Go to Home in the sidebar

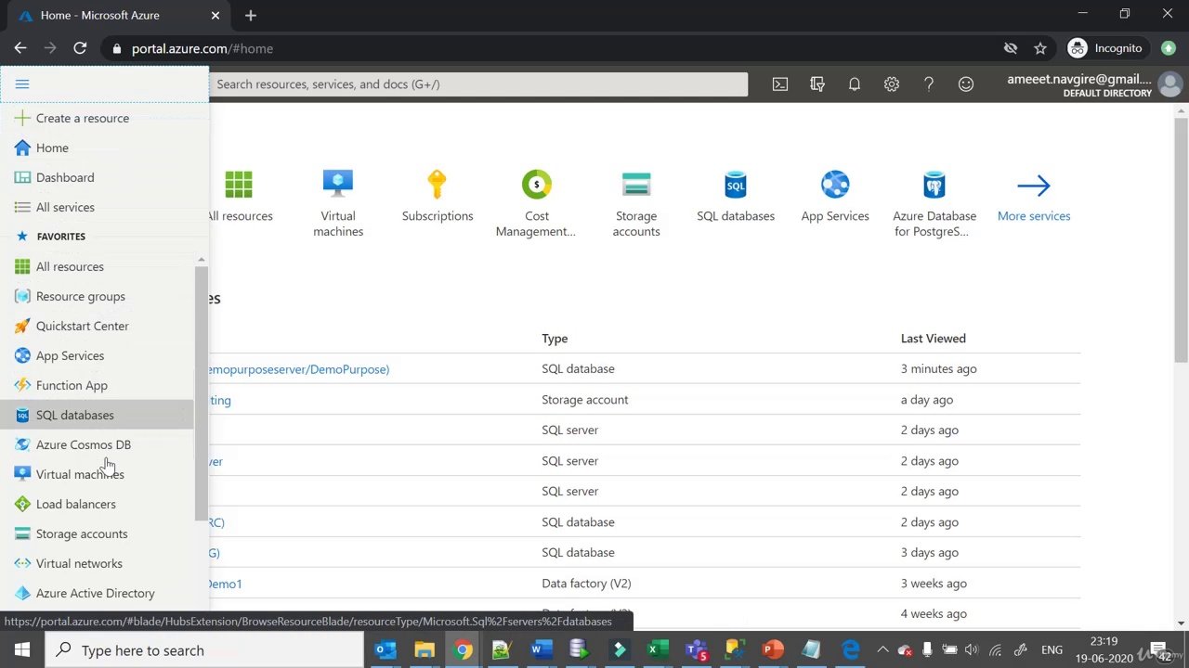[x=52, y=148]
